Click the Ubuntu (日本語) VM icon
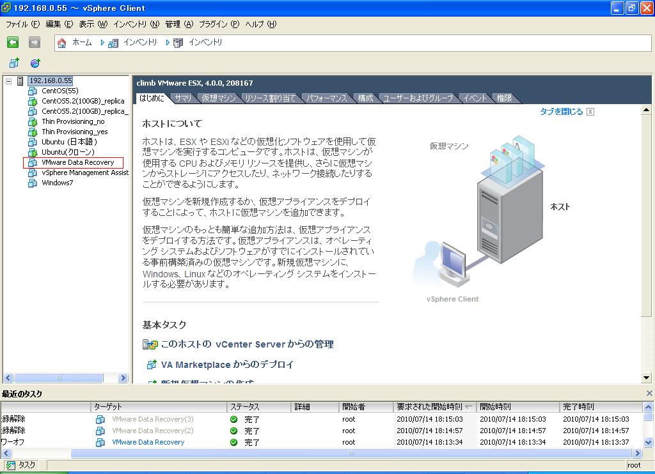This screenshot has width=655, height=474. coord(33,142)
